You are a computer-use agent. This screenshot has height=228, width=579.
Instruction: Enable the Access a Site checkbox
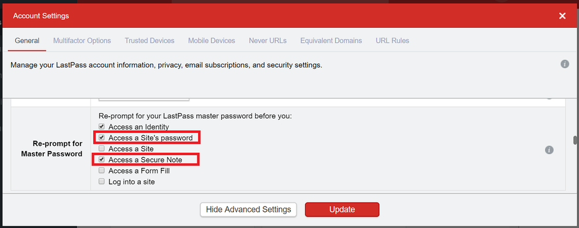pos(101,149)
